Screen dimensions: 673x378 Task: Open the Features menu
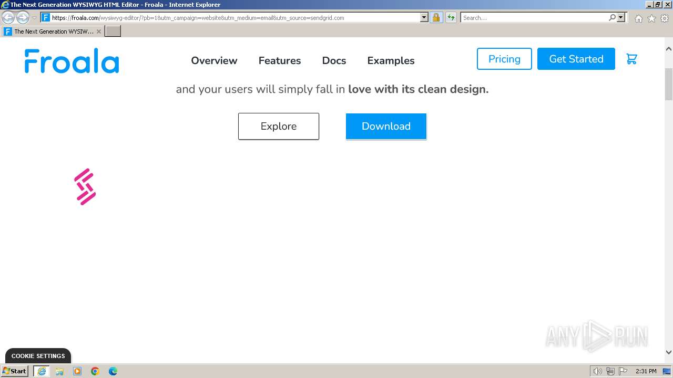[280, 60]
